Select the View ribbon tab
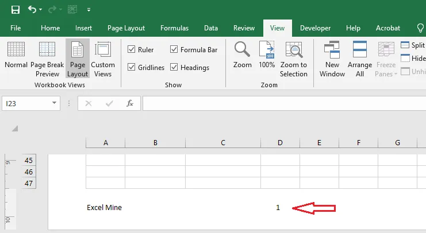Screen dimensions: 426x233 pyautogui.click(x=278, y=28)
